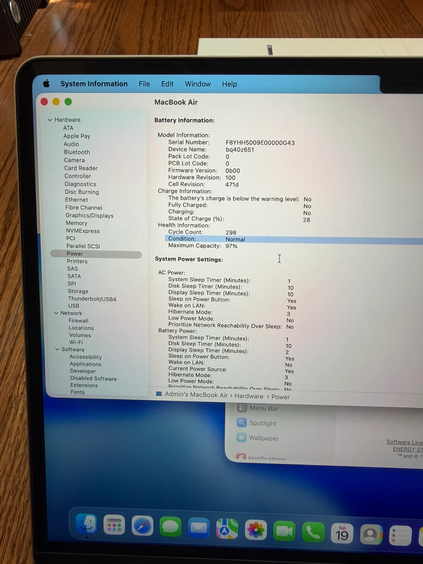Select the highlighted Power sidebar item

pos(96,254)
